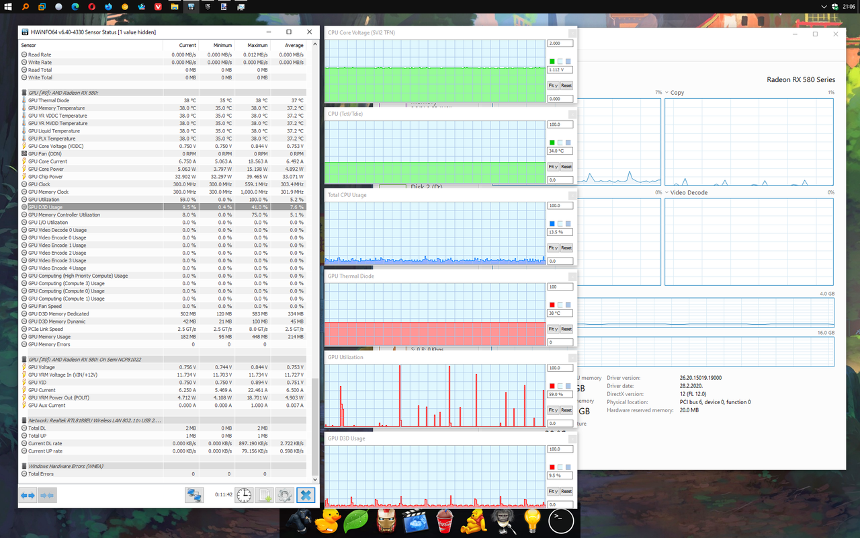860x538 pixels.
Task: Launch the clapperboard movie dock icon
Action: tap(415, 521)
